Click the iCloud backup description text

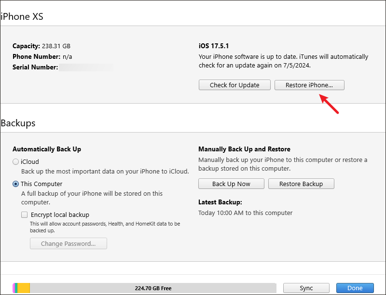pos(105,171)
